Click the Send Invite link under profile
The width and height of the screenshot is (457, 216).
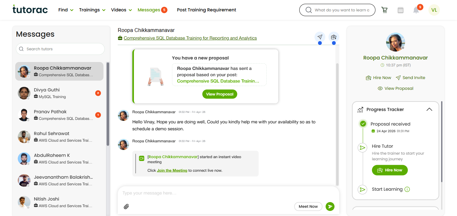point(410,78)
